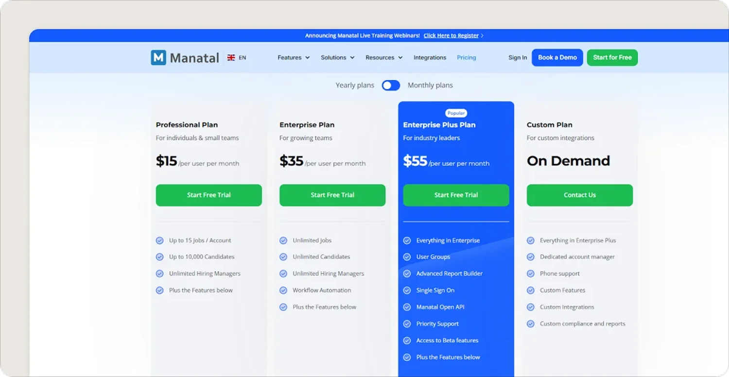This screenshot has height=377, width=729.
Task: Click the UK flag language icon
Action: (x=231, y=57)
